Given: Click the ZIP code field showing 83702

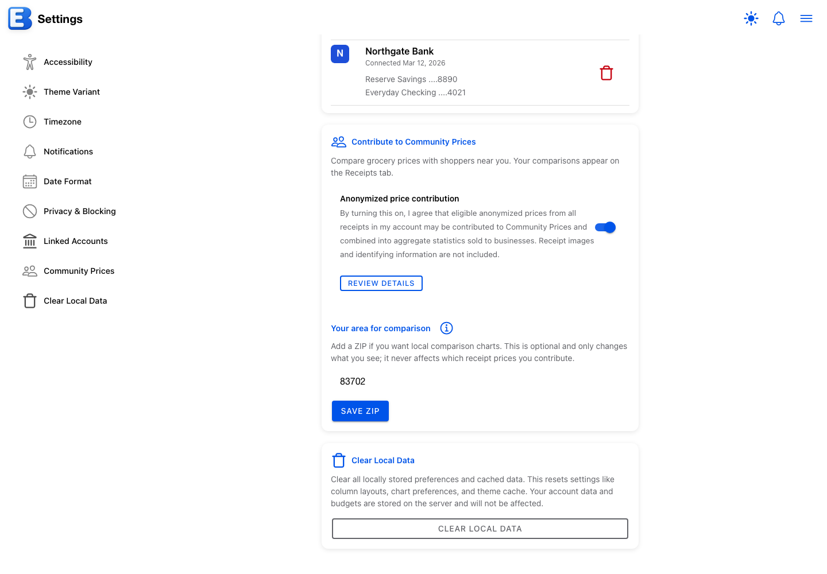Looking at the screenshot, I should pos(480,381).
